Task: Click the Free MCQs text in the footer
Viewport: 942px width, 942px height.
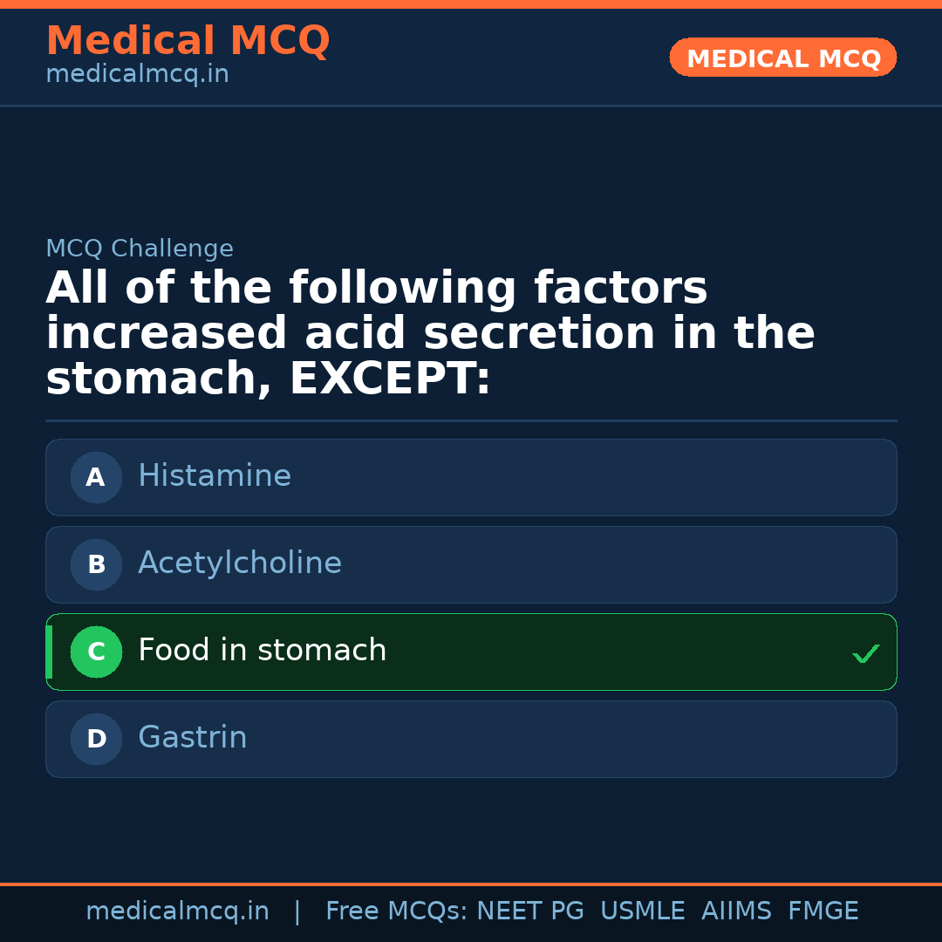Action: (396, 911)
